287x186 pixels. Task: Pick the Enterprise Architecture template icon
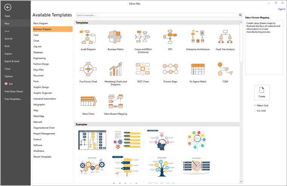tap(198, 36)
